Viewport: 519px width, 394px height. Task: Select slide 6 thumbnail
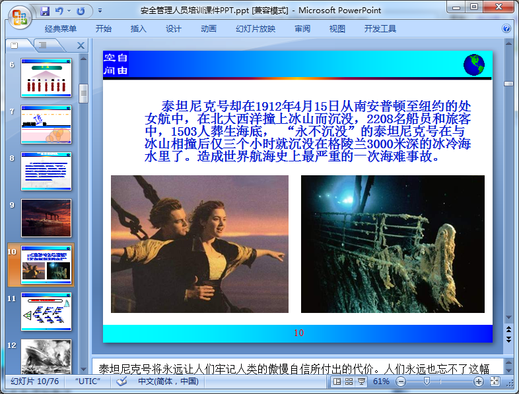[46, 78]
